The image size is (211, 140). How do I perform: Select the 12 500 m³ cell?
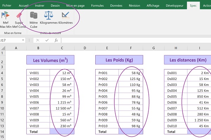62,108
